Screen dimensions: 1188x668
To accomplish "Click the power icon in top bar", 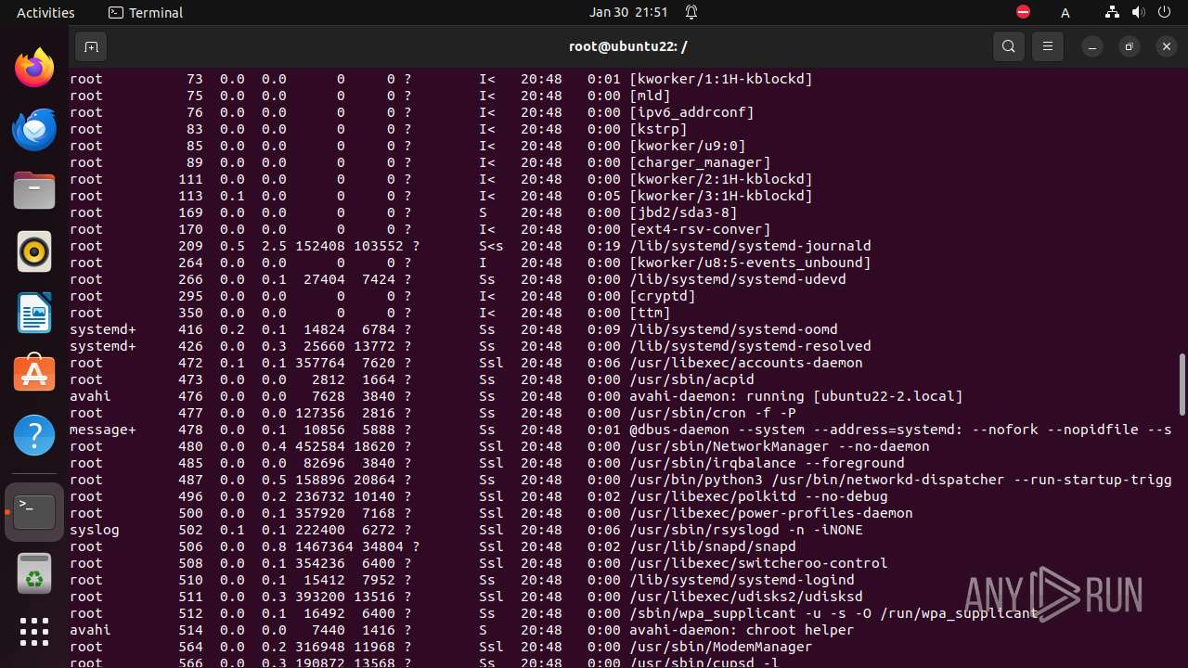I will (x=1164, y=12).
